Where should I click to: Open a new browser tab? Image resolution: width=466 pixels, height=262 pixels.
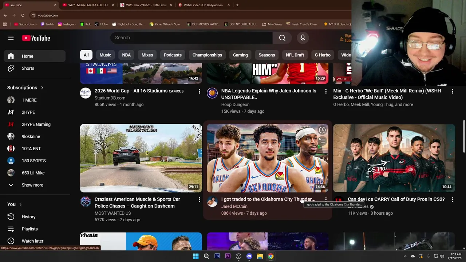[237, 5]
